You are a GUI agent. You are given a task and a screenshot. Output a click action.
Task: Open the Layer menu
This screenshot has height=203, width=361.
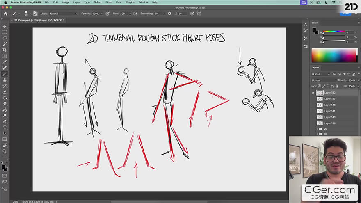[x=76, y=2]
